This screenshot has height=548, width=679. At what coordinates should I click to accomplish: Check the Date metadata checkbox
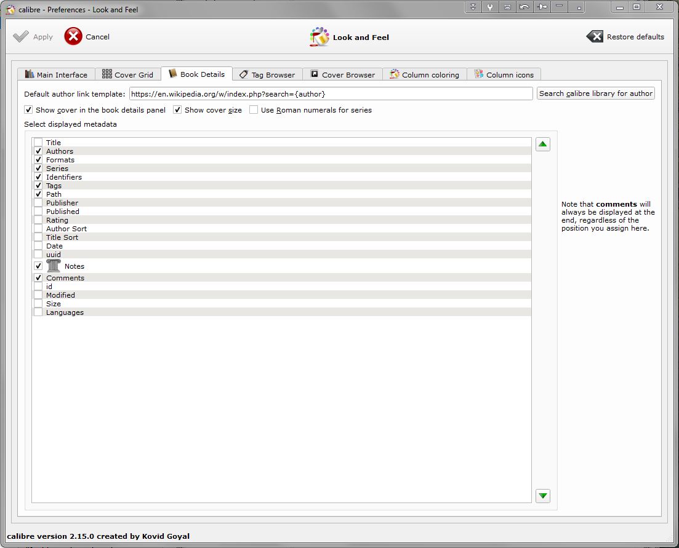pos(39,246)
